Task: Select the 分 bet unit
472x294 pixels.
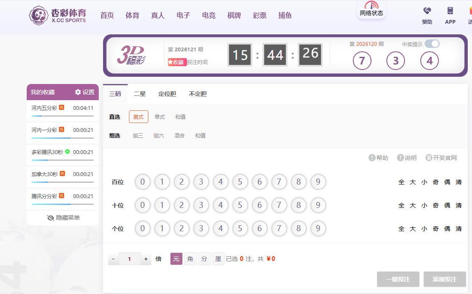Action: click(204, 259)
